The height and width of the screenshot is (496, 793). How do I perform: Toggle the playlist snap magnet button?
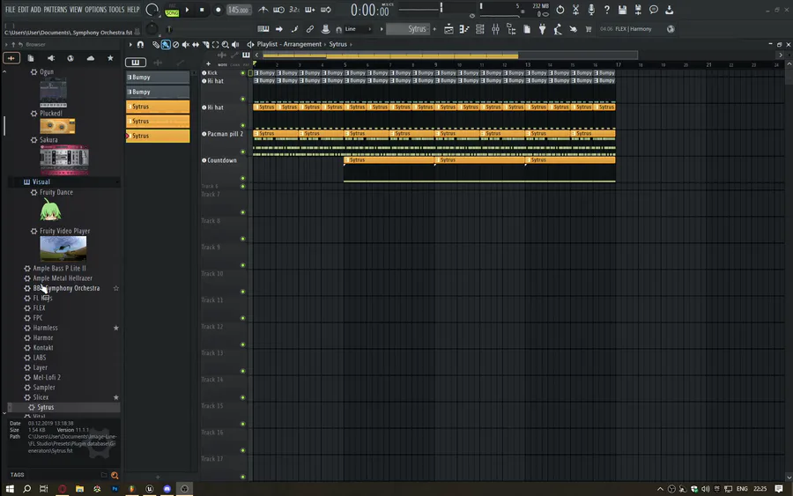pos(140,45)
